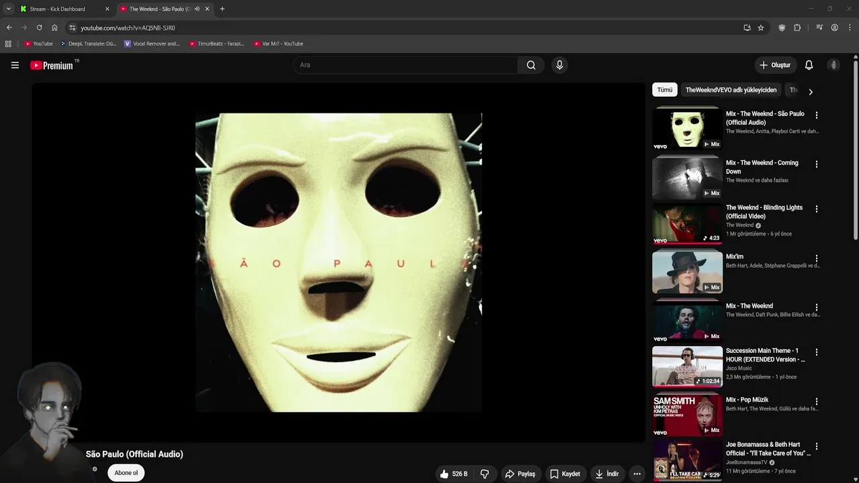859x483 pixels.
Task: Mute tab via speaker icon on Weeknd tab
Action: 197,9
